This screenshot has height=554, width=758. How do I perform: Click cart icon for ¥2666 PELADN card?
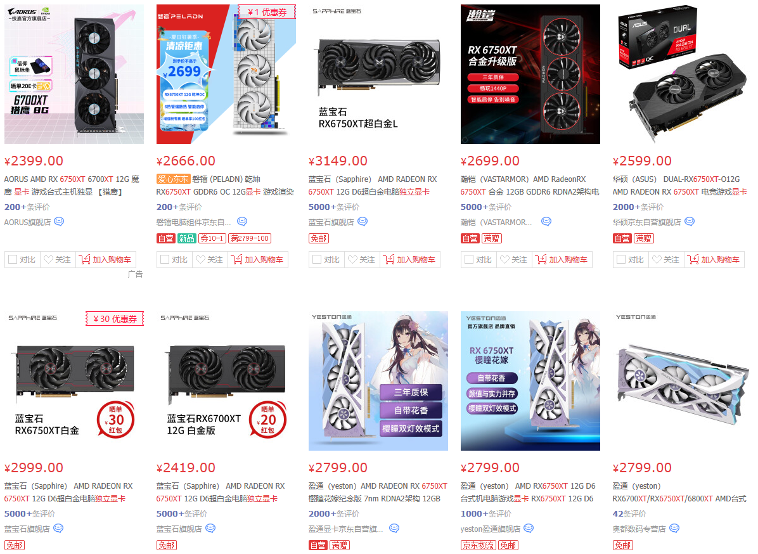pos(236,260)
